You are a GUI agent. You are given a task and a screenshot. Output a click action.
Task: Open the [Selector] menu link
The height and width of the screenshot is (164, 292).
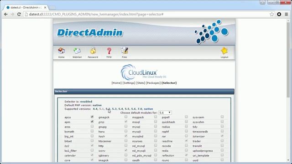pos(169,83)
